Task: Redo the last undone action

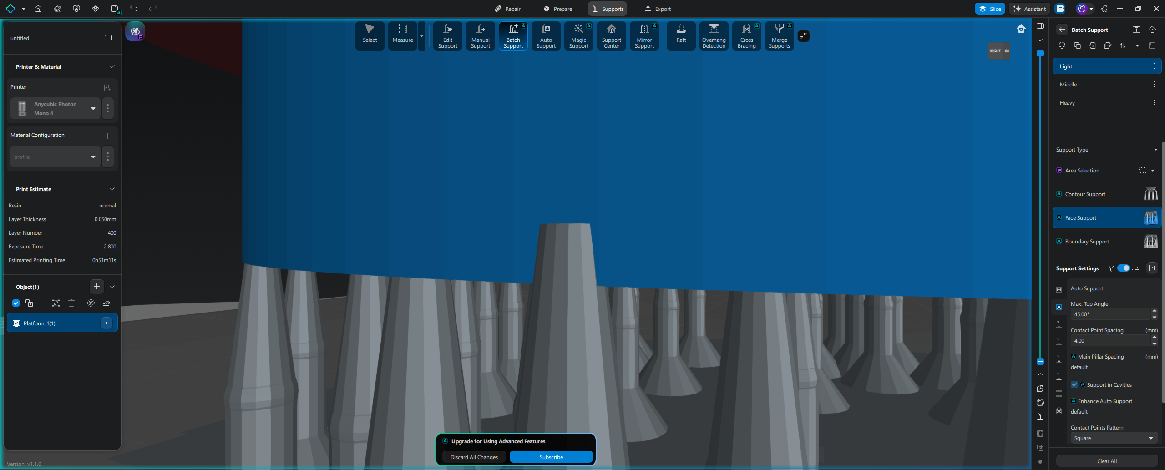Action: click(153, 9)
